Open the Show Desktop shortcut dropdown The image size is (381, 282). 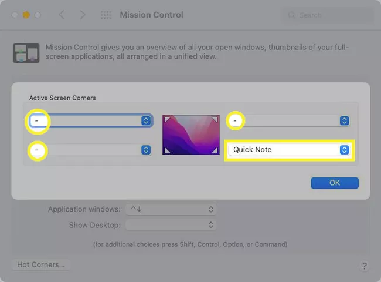coord(171,225)
